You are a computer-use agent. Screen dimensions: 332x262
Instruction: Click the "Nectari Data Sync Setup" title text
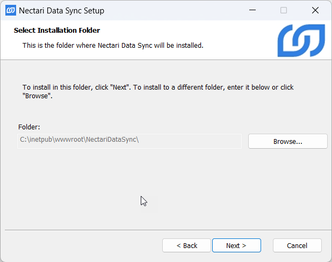(x=61, y=11)
